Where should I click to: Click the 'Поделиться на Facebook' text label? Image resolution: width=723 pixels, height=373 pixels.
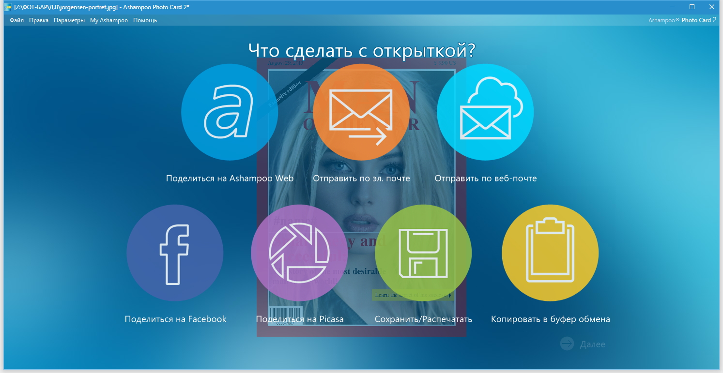coord(175,319)
